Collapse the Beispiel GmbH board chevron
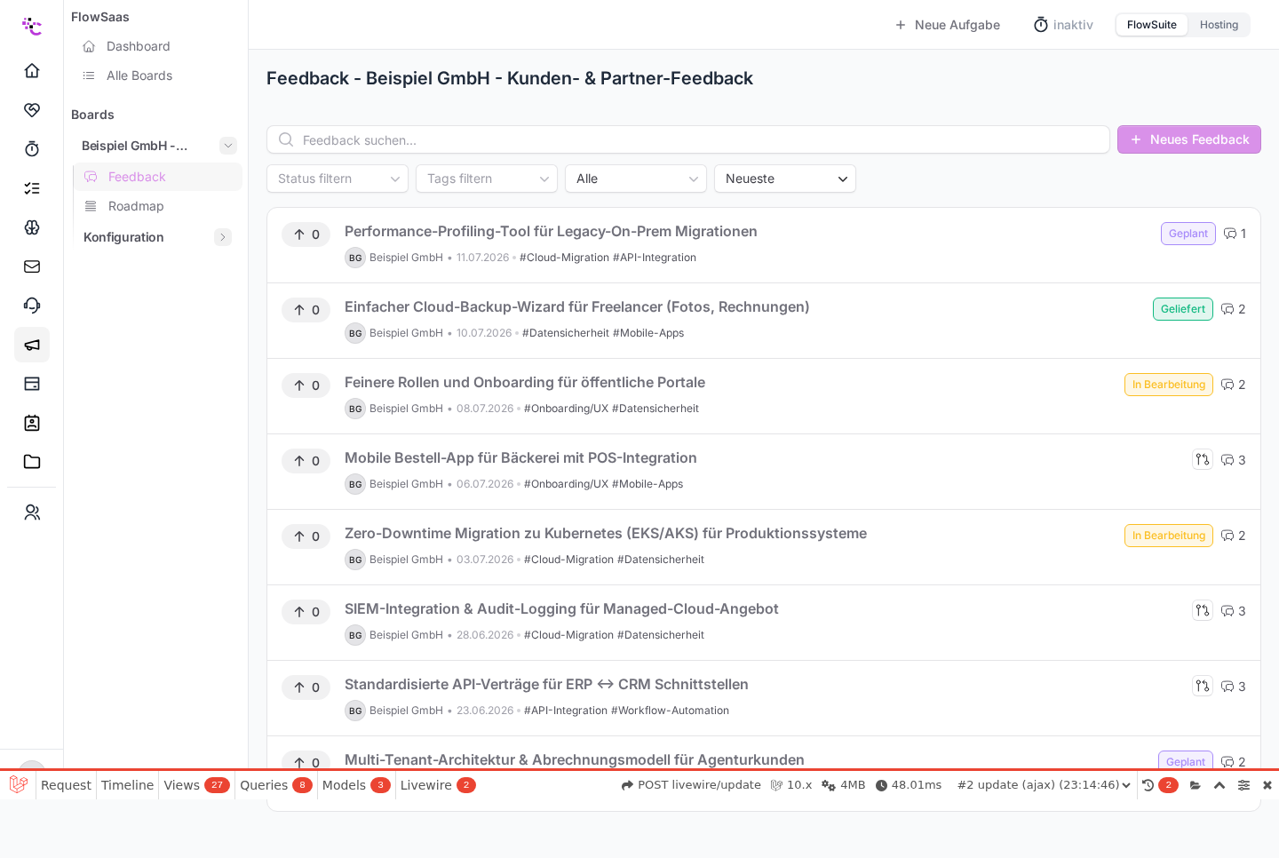The width and height of the screenshot is (1279, 858). coord(228,146)
